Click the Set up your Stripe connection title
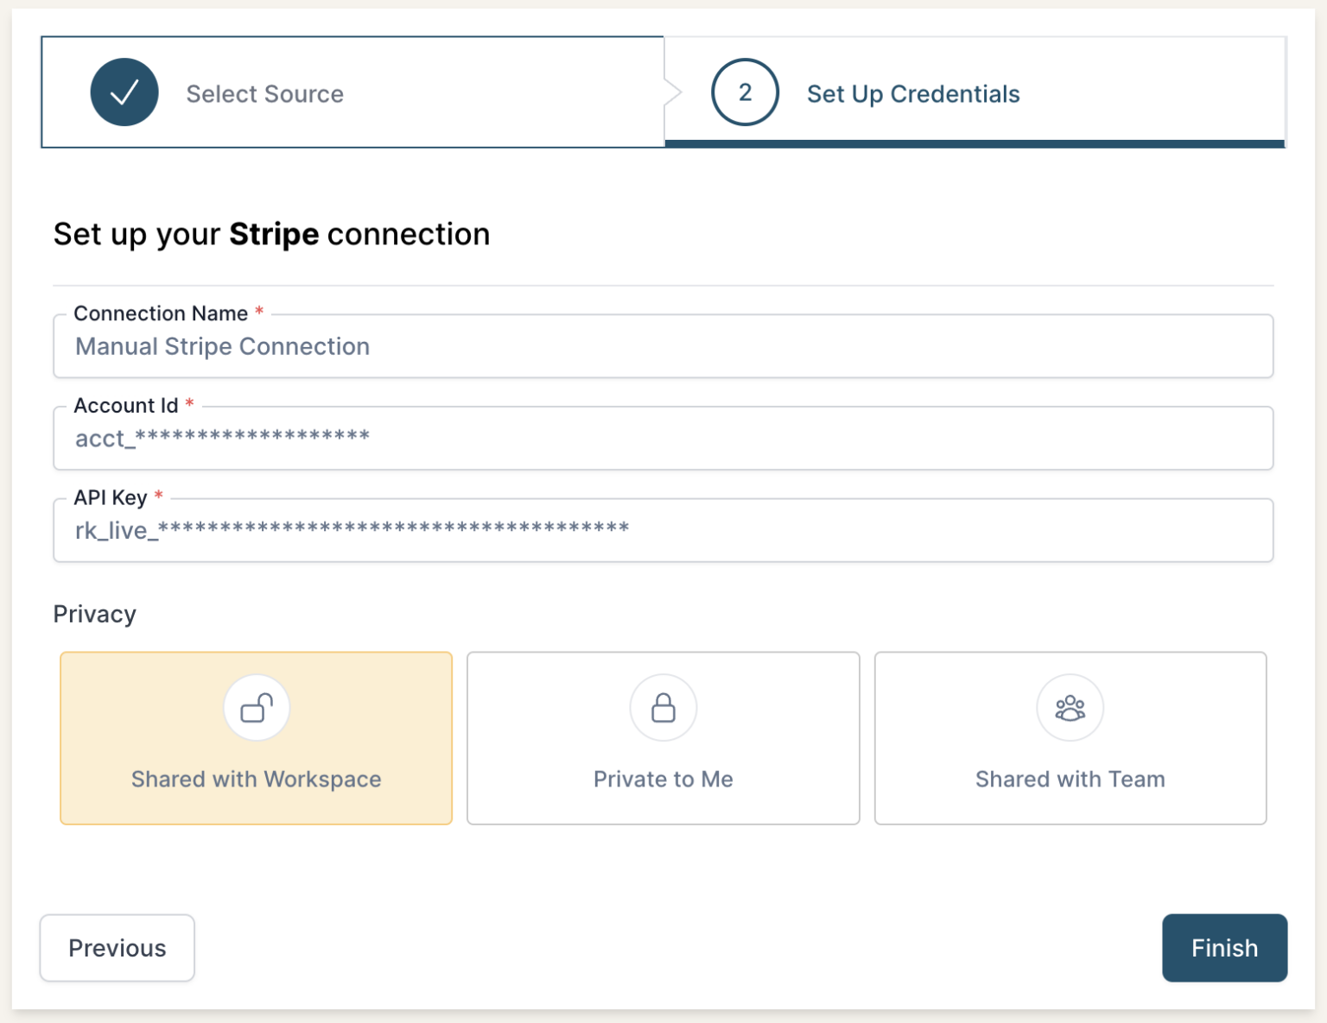1327x1023 pixels. (x=271, y=233)
